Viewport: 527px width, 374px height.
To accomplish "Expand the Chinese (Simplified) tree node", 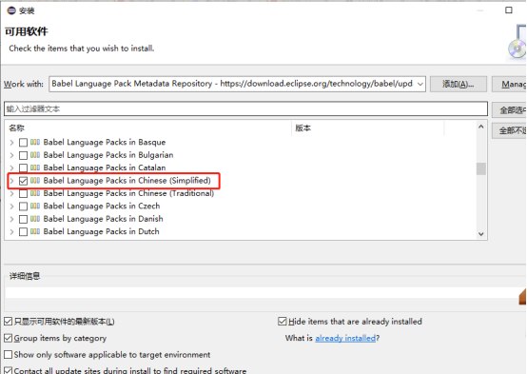I will tap(11, 181).
